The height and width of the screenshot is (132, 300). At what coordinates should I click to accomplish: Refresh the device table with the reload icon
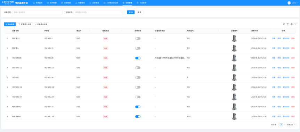point(284,24)
